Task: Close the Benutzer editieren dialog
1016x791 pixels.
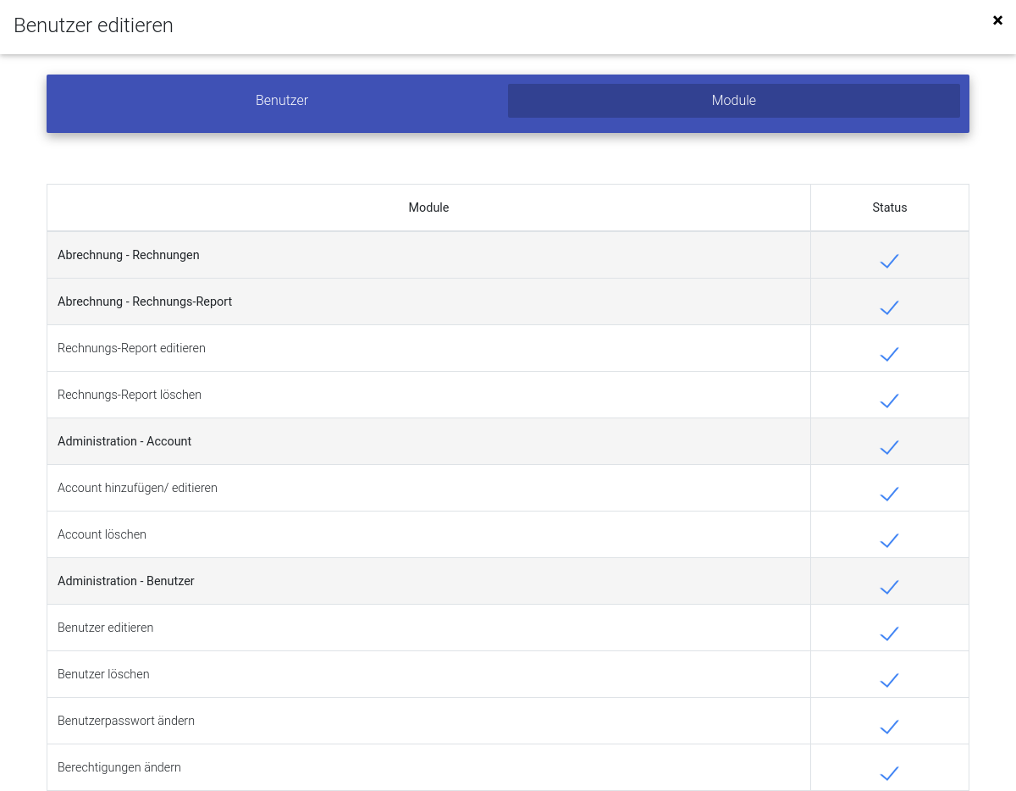Action: [997, 20]
